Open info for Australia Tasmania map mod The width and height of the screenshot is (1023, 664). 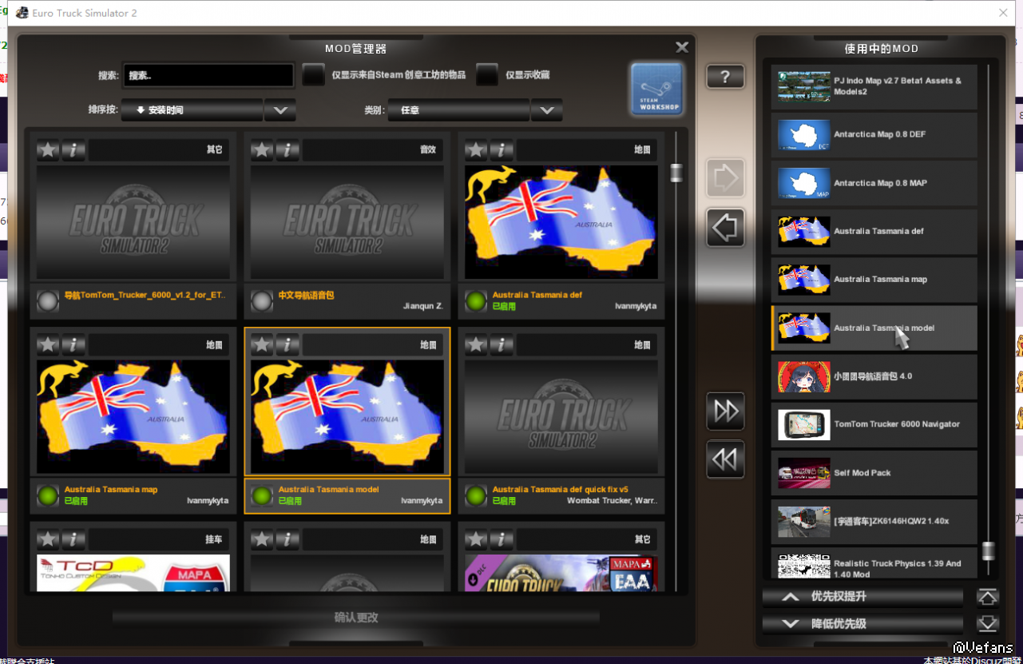click(73, 344)
